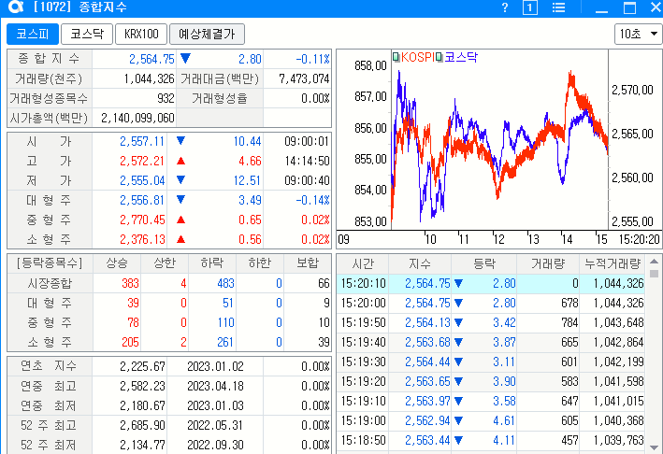Click the 52 주 최고 value 2,685.90
663x454 pixels.
coord(142,425)
